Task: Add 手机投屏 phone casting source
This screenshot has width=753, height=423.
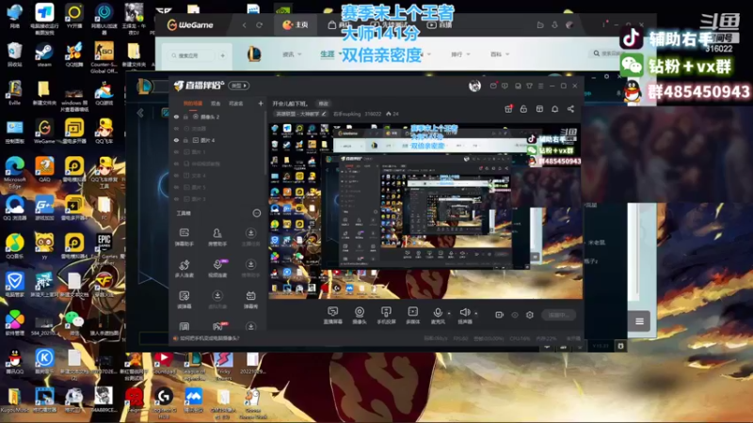Action: [x=386, y=316]
